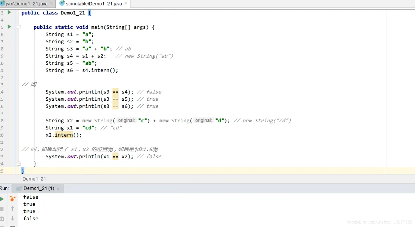This screenshot has height=227, width=415.
Task: Collapse the main method with the fold arrow
Action: click(18, 27)
